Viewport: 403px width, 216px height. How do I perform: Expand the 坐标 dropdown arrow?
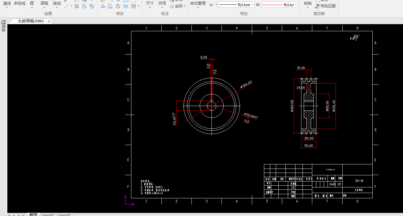[185, 6]
